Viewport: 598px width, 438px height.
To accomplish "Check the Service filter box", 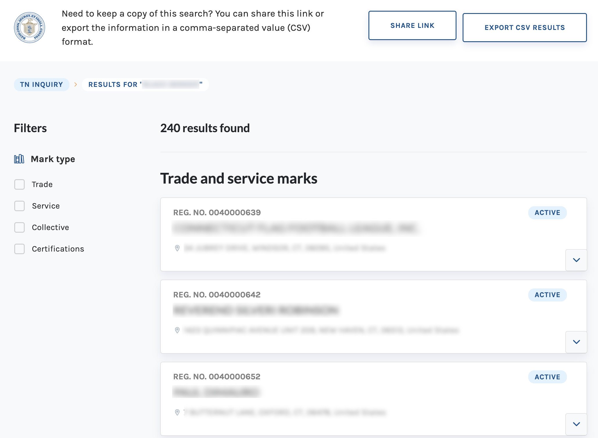I will point(19,206).
